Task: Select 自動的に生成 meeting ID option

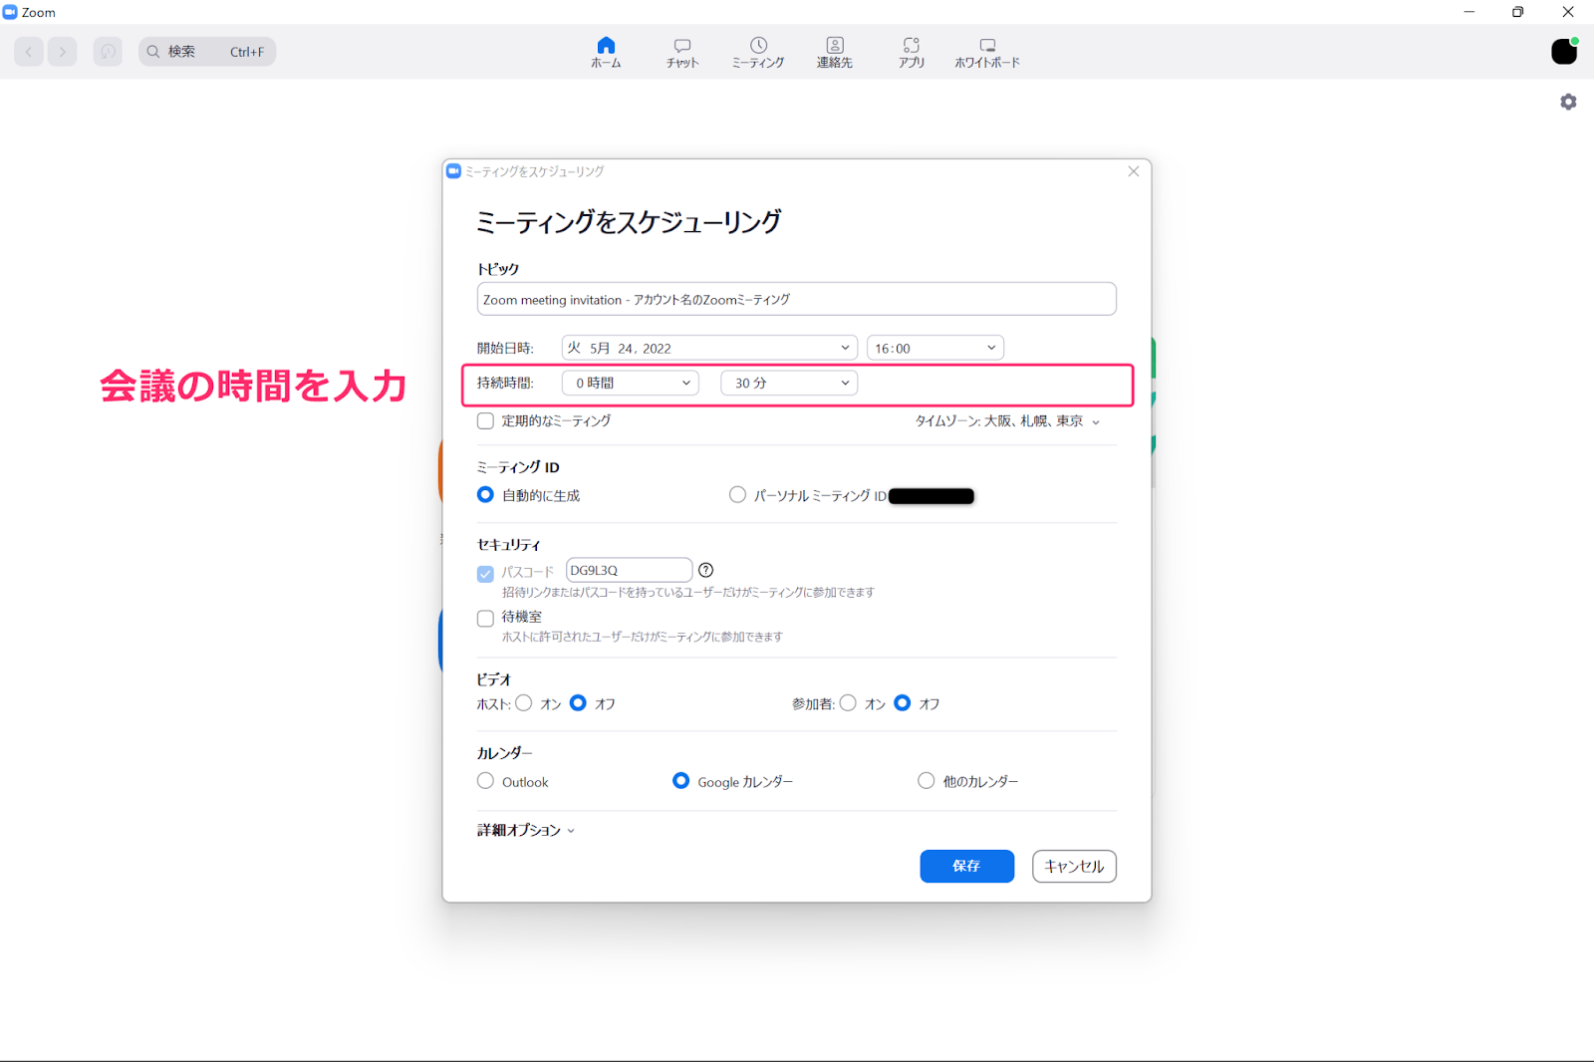Action: click(x=485, y=495)
